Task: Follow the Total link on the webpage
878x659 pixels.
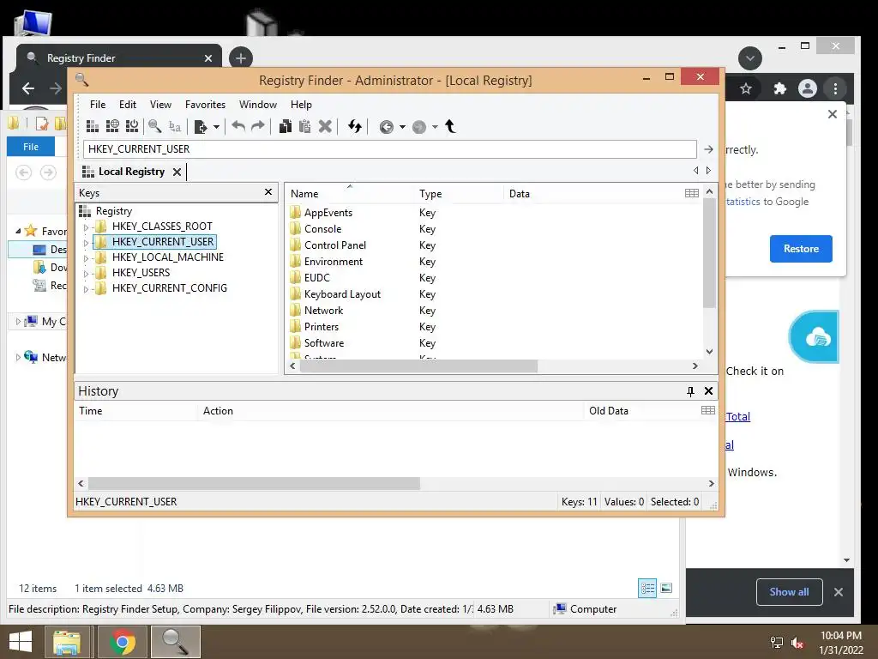Action: 738,416
